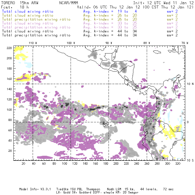Click the "100" tick on the vertical axis

point(9,110)
